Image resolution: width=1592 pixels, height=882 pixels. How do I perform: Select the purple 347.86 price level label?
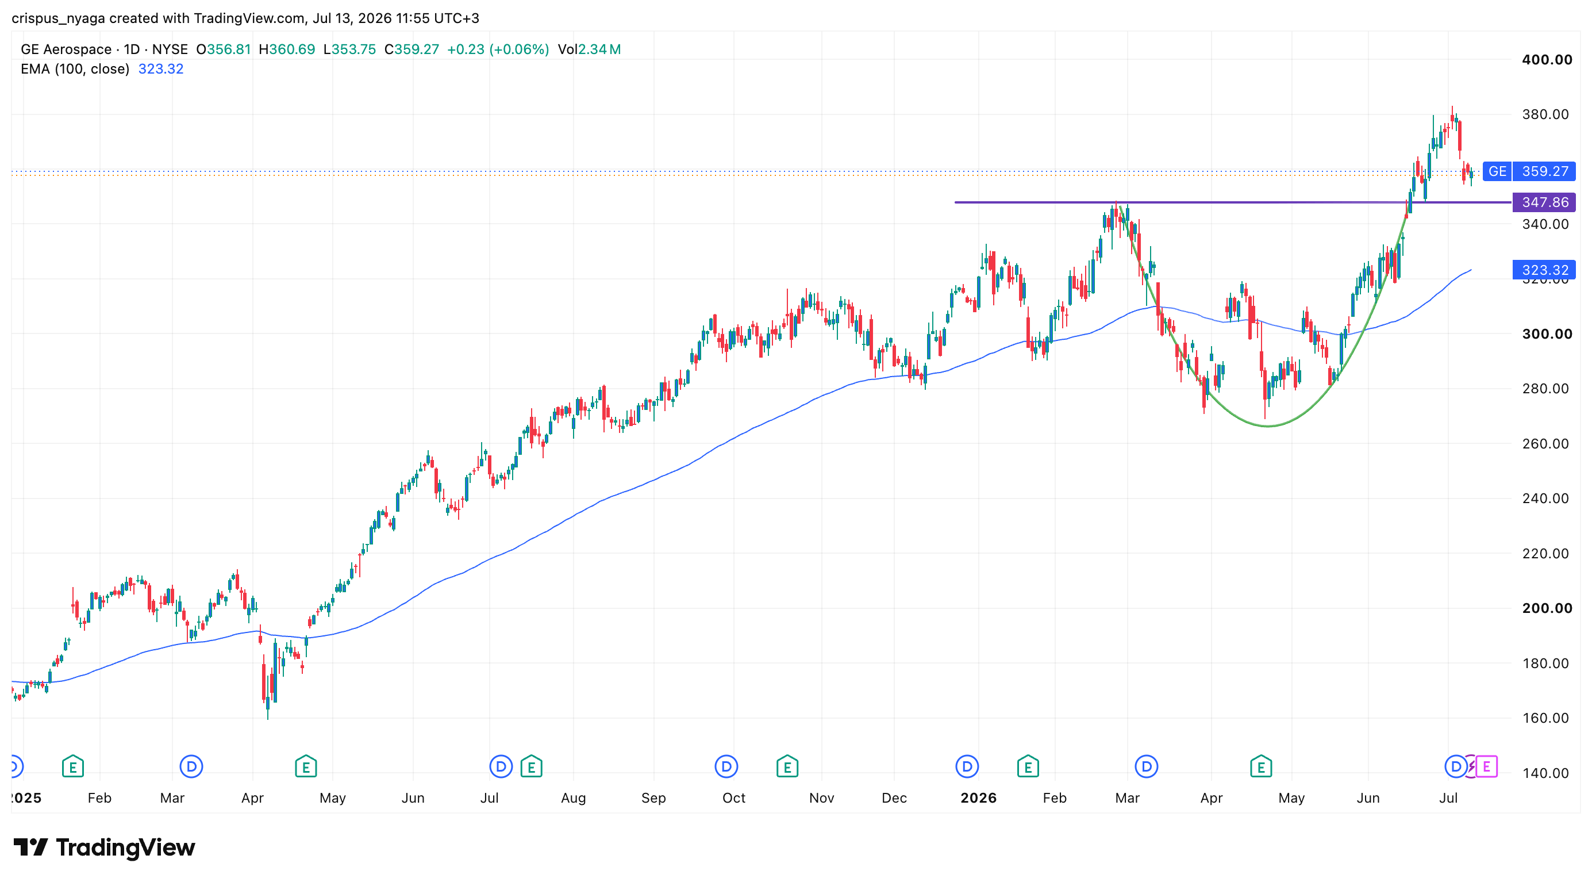point(1544,202)
